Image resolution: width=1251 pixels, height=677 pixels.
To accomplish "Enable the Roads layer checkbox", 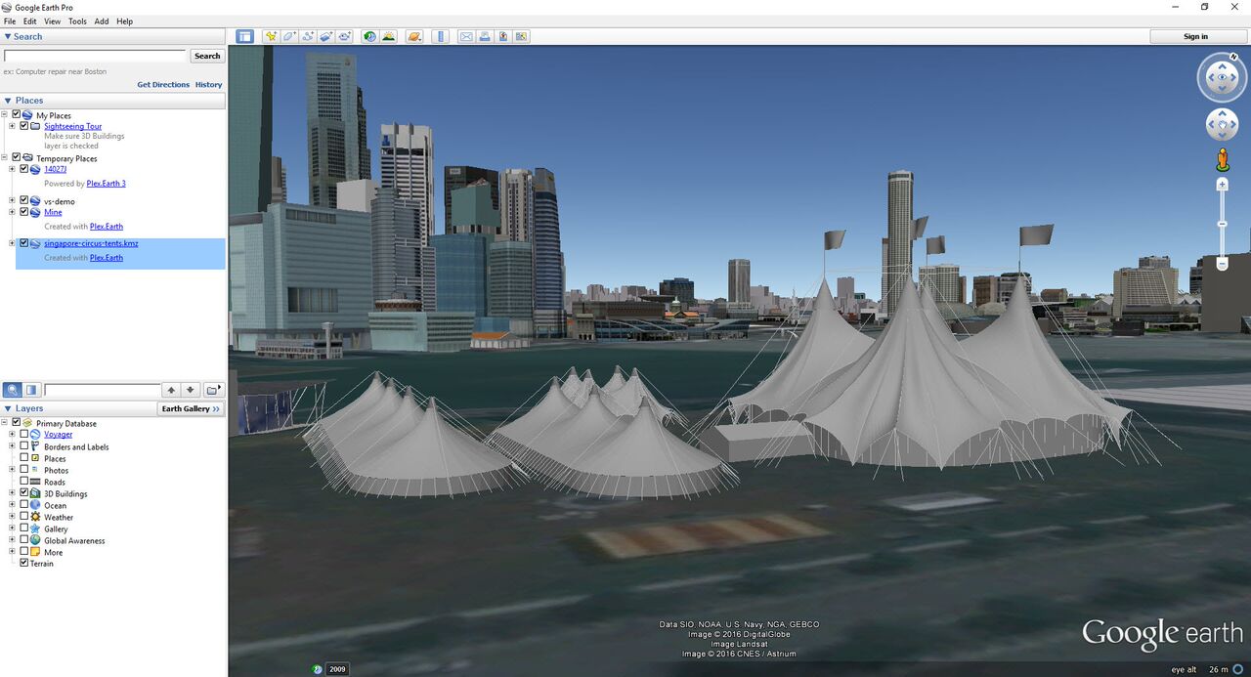I will point(24,482).
